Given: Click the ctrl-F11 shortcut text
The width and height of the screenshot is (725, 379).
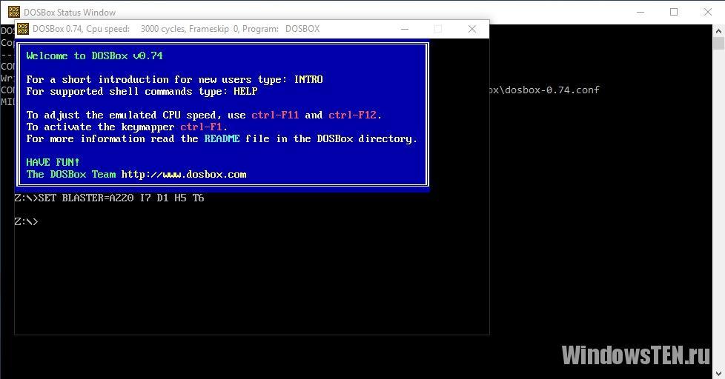Looking at the screenshot, I should (x=275, y=115).
